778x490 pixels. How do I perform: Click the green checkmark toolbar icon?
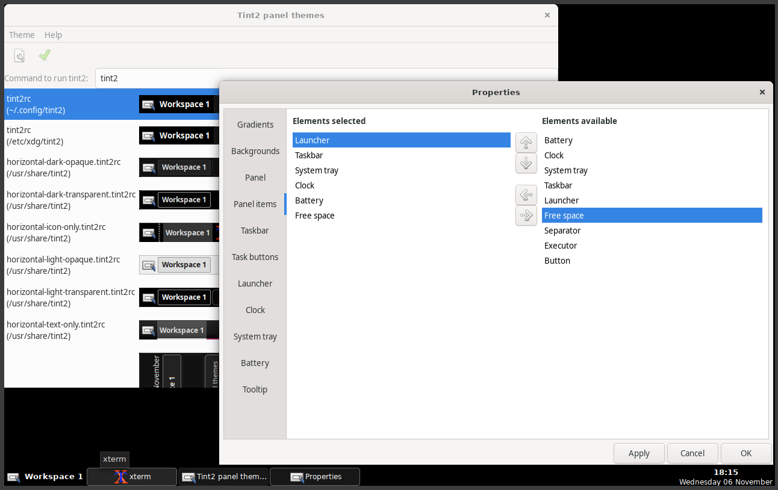coord(44,55)
